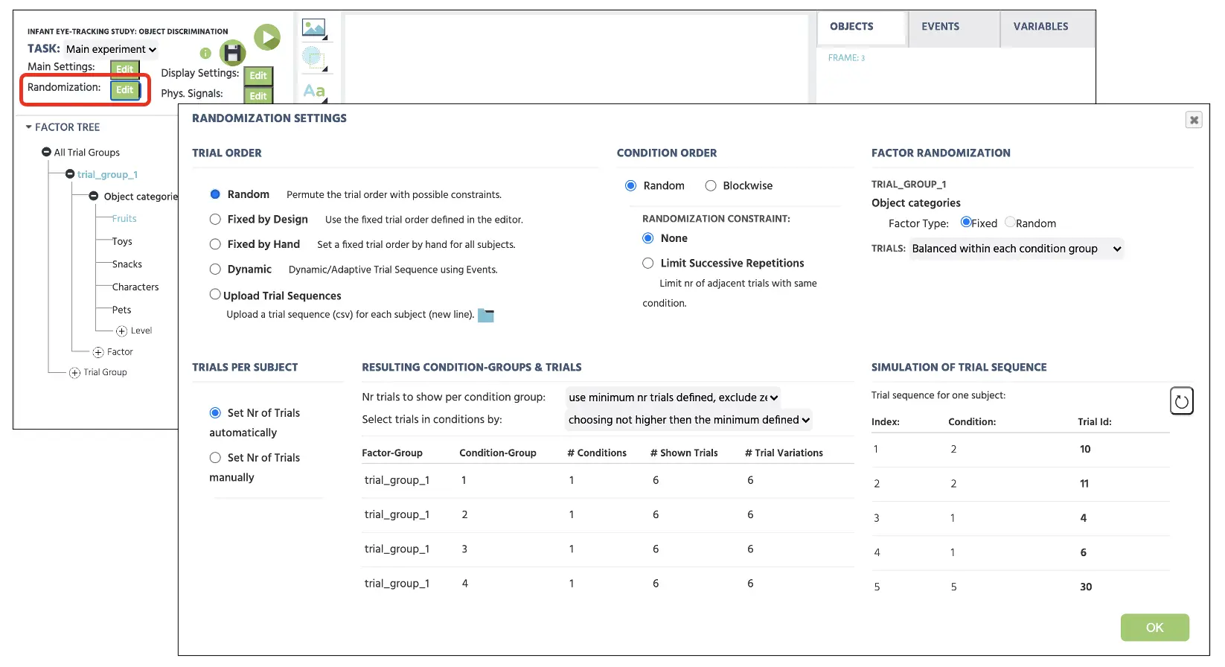This screenshot has height=667, width=1225.
Task: Choose Limit Successive Repetitions constraint
Action: click(x=647, y=263)
